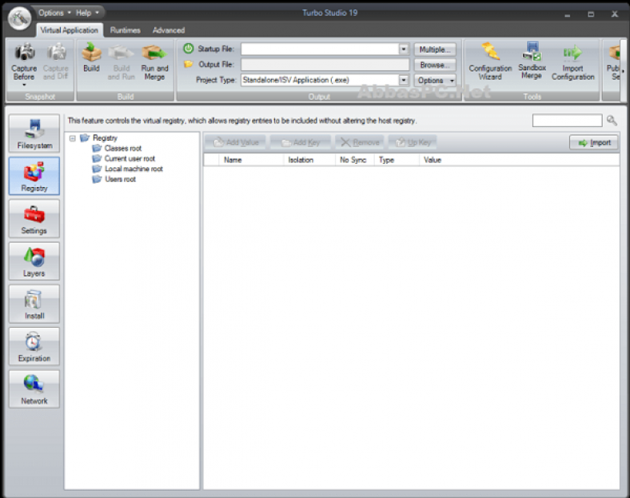Image resolution: width=630 pixels, height=498 pixels.
Task: Click the Import button
Action: [594, 142]
